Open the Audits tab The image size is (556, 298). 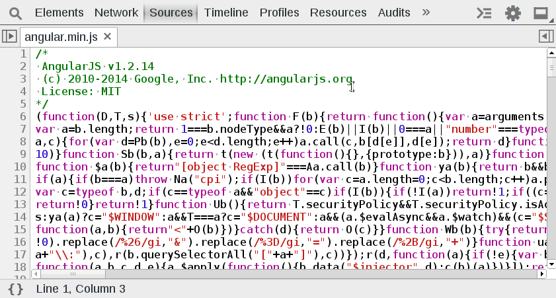394,13
